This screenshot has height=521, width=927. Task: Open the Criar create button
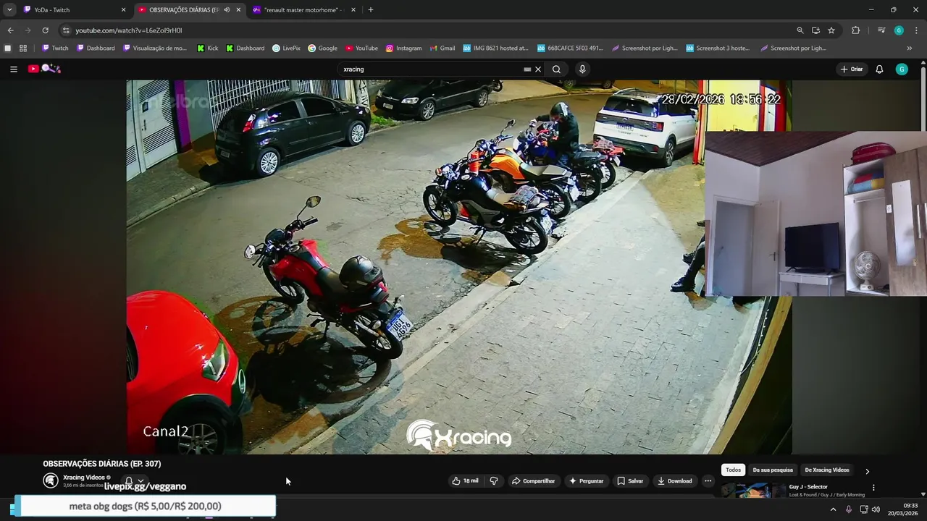click(852, 69)
